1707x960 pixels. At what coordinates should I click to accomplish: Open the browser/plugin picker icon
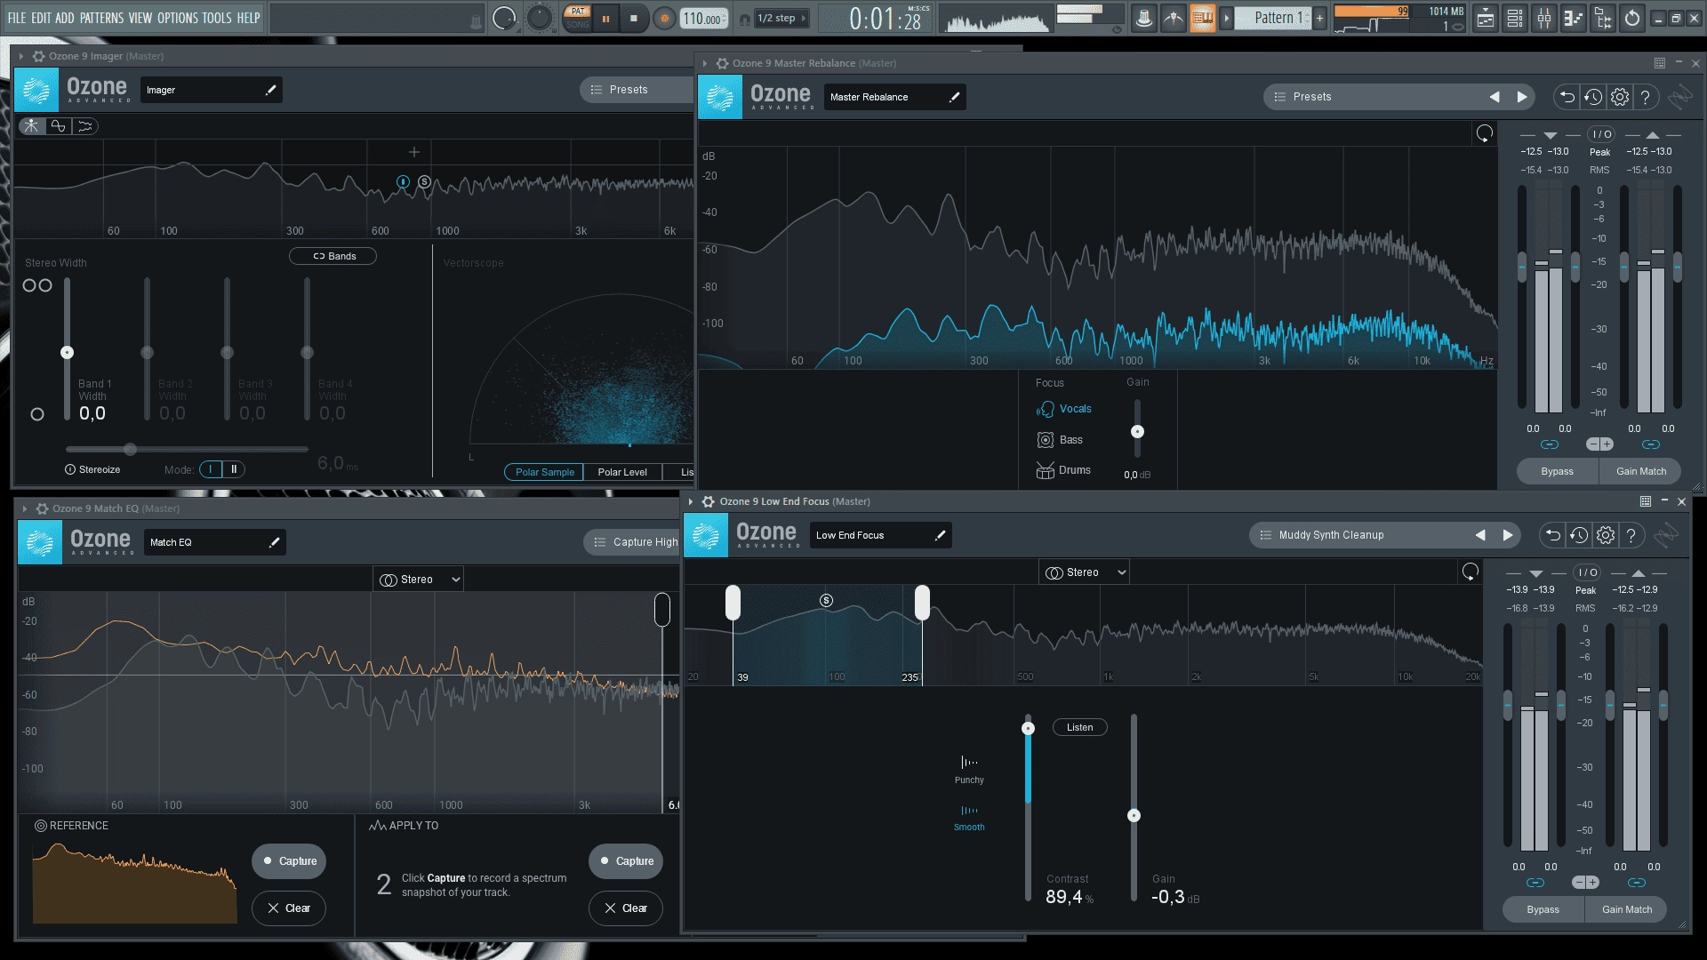[x=1603, y=18]
